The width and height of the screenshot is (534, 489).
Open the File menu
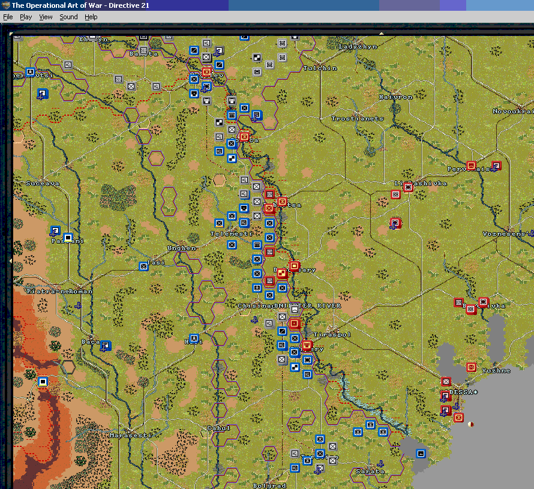click(x=8, y=17)
